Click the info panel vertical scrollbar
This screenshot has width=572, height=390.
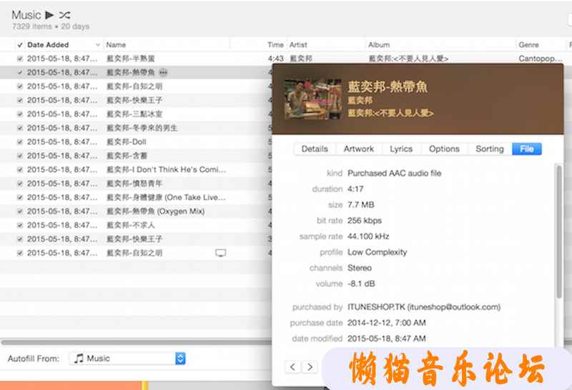pyautogui.click(x=559, y=232)
